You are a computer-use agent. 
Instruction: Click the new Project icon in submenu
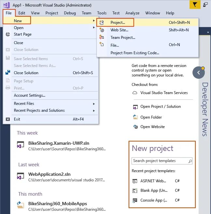[x=102, y=23]
